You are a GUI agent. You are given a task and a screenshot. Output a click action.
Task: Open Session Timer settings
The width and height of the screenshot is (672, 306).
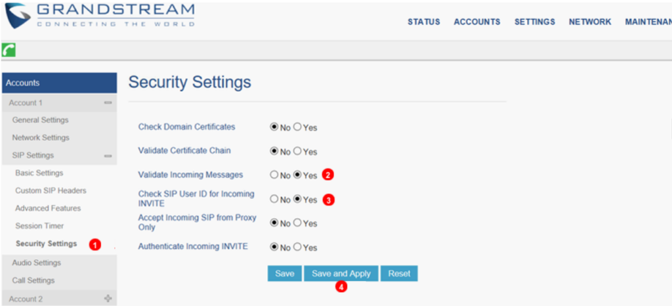click(39, 226)
